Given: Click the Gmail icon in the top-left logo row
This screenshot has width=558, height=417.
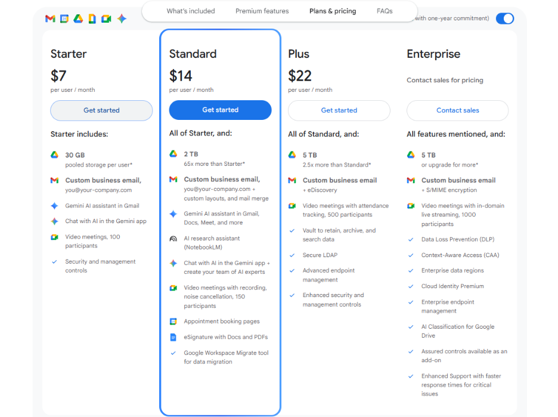Looking at the screenshot, I should coord(50,18).
